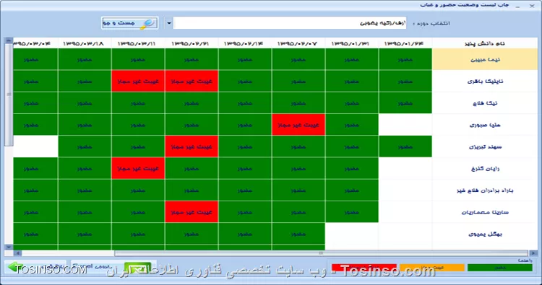The height and width of the screenshot is (285, 542).
Task: Click باراد برادران's 'حضور' cell under ۱۳۹۵/۰۱/۳۱
Action: tap(351, 190)
